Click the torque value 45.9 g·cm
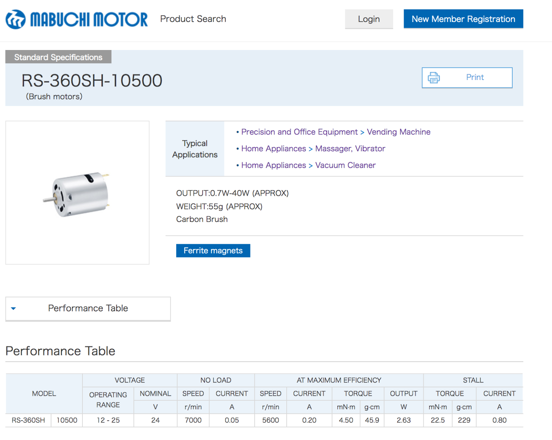This screenshot has width=552, height=440. [x=372, y=420]
